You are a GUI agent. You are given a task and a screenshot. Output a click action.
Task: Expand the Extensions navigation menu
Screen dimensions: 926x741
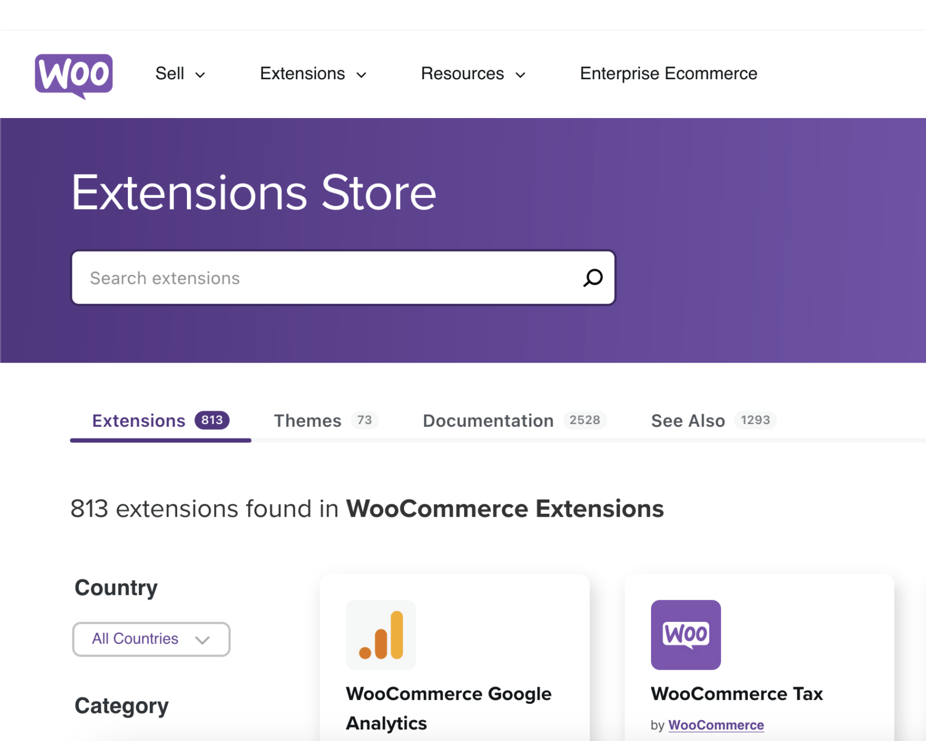pos(313,74)
